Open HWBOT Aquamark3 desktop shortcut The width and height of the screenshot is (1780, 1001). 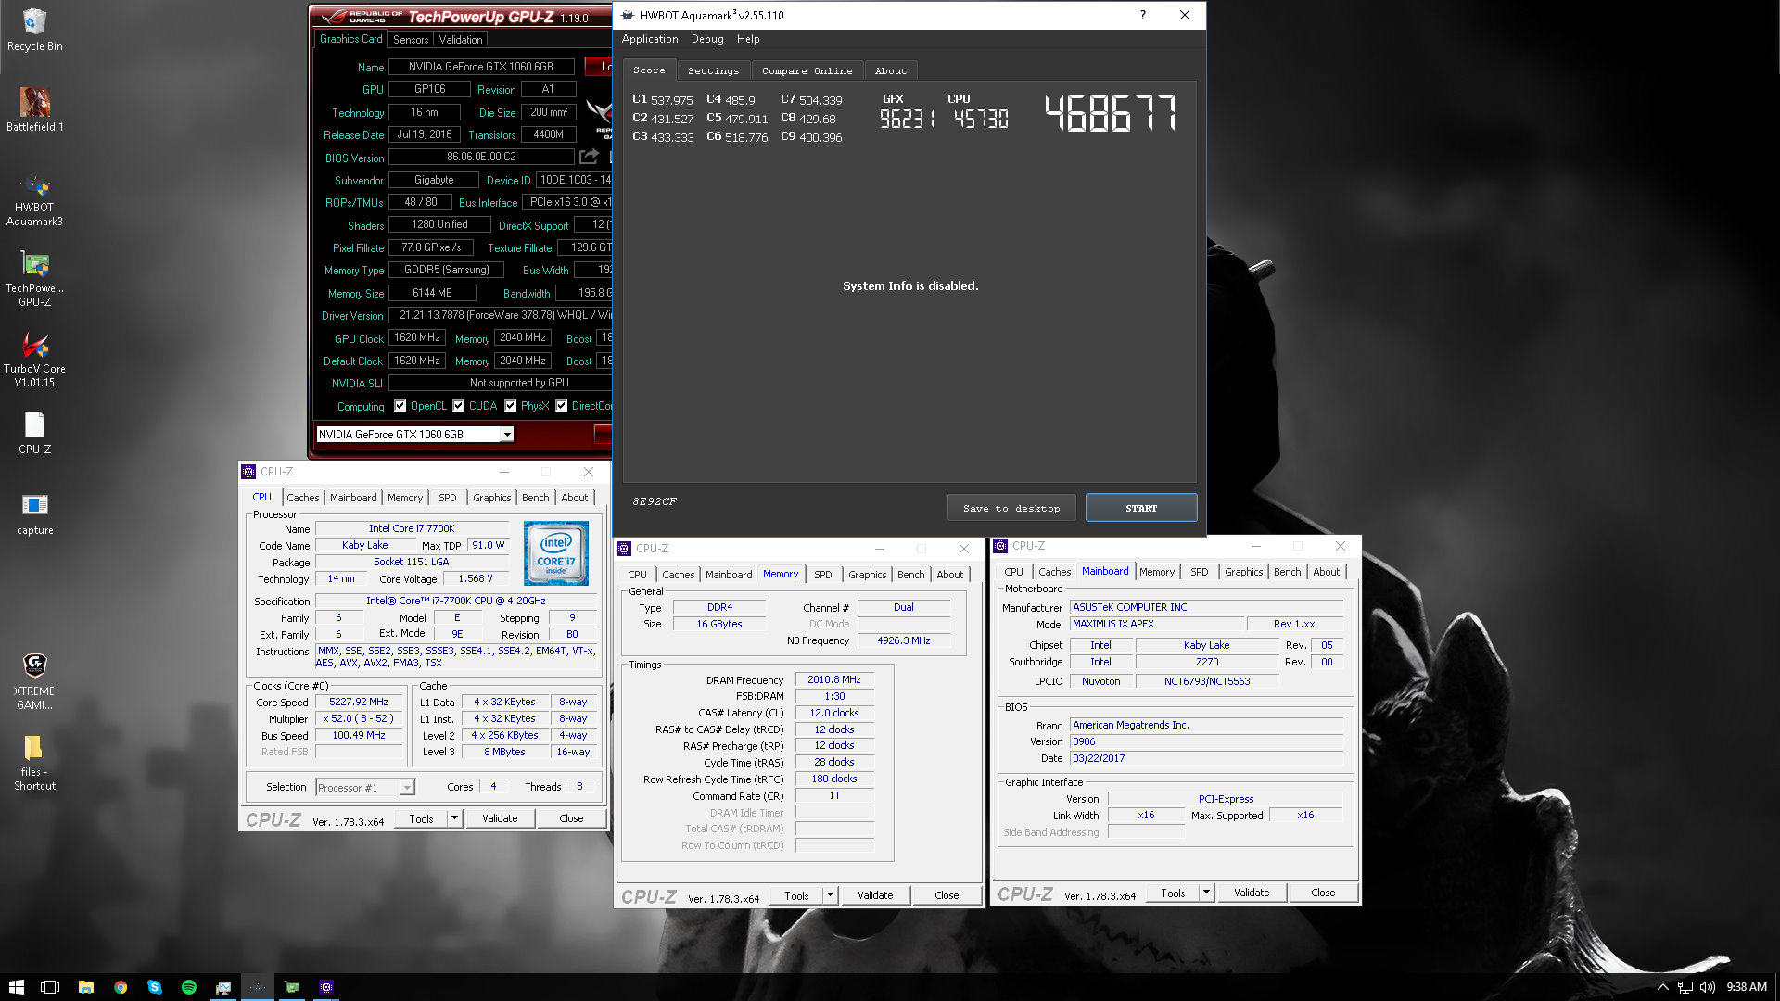pyautogui.click(x=34, y=200)
